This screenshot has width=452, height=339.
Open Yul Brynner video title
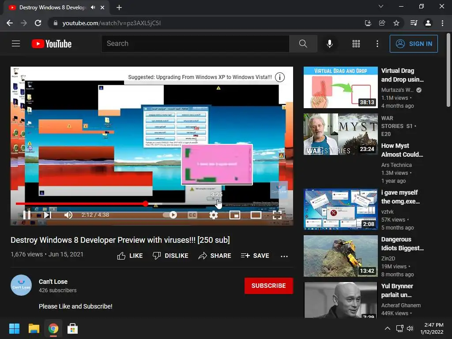[x=397, y=290]
